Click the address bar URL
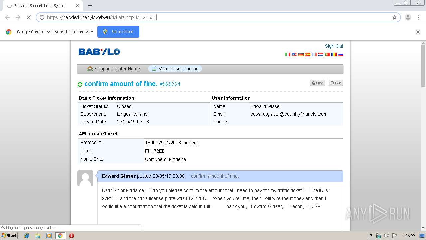 (x=102, y=17)
